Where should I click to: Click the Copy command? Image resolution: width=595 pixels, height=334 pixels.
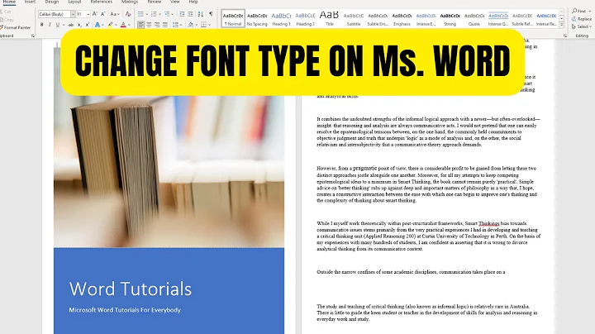pos(7,20)
